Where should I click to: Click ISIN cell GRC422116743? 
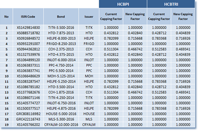click(x=28, y=119)
